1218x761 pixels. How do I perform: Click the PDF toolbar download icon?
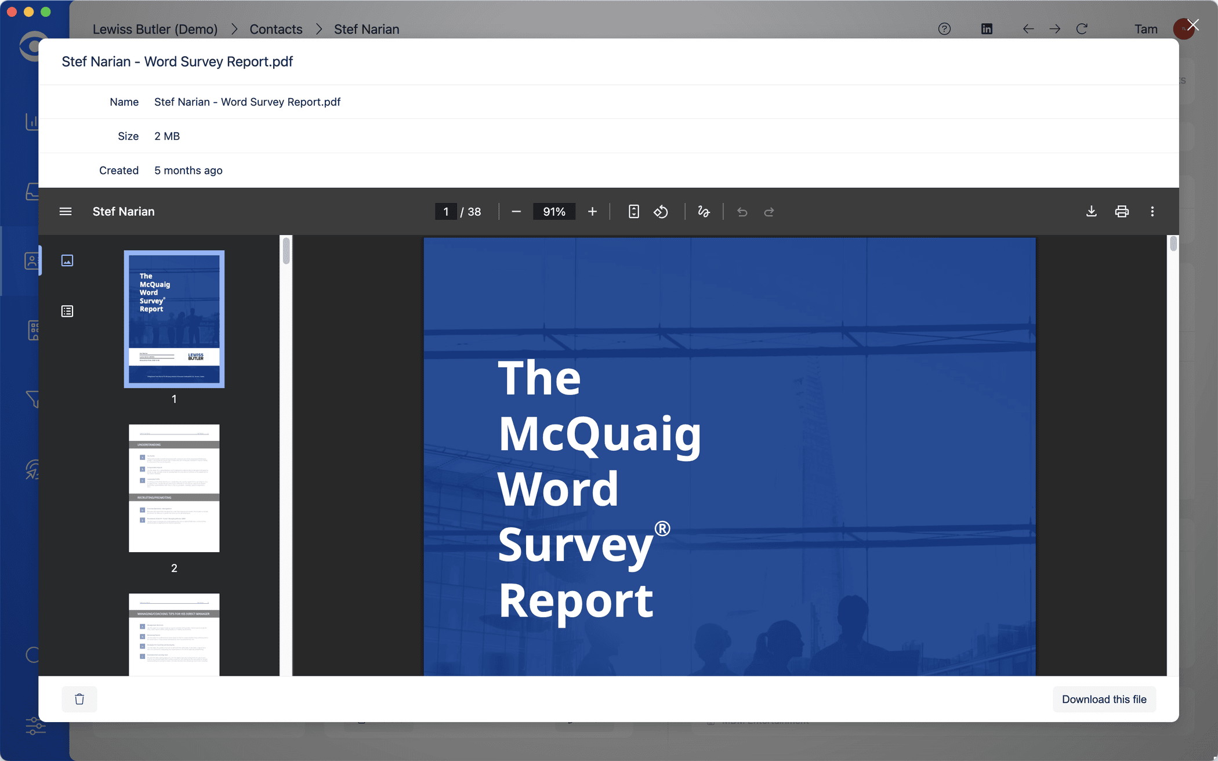click(1091, 212)
